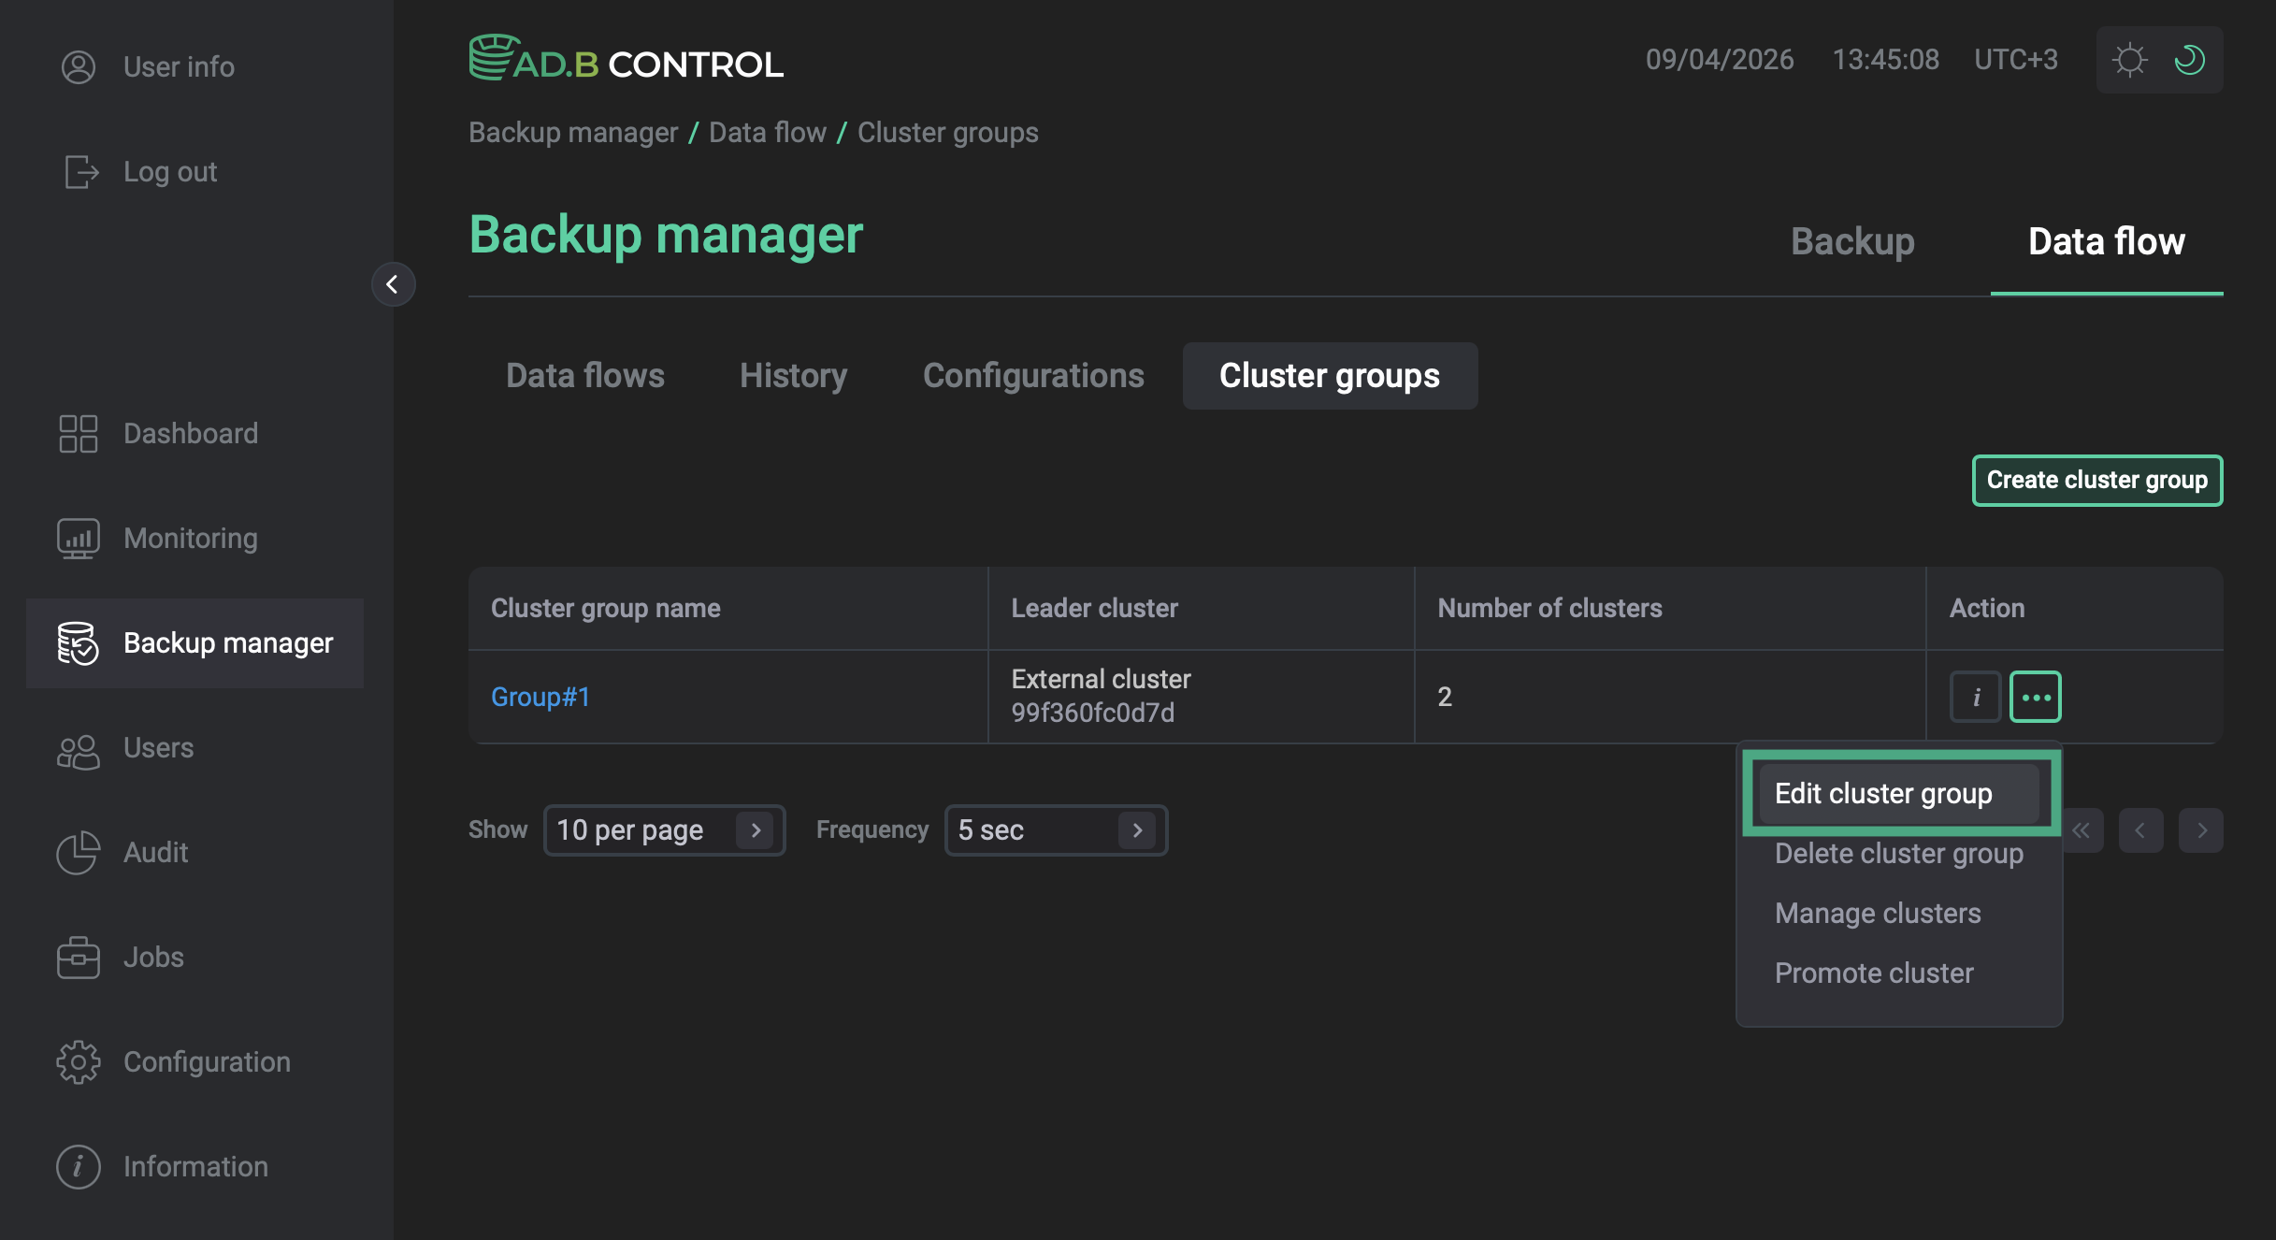This screenshot has width=2276, height=1240.
Task: Click Create cluster group button
Action: click(x=2096, y=481)
